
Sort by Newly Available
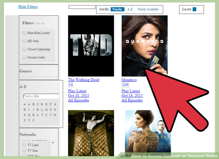[148, 9]
